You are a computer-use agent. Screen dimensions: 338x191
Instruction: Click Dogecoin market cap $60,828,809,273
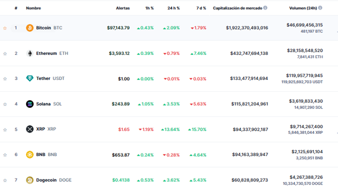tap(250, 180)
